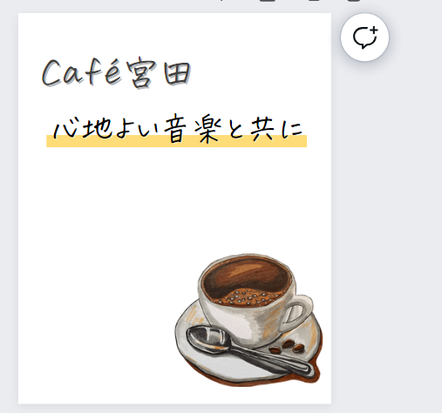442x413 pixels.
Task: Click the right end of yellow underline
Action: [x=303, y=141]
